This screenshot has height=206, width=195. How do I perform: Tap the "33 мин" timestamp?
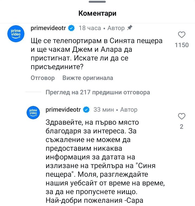click(104, 110)
